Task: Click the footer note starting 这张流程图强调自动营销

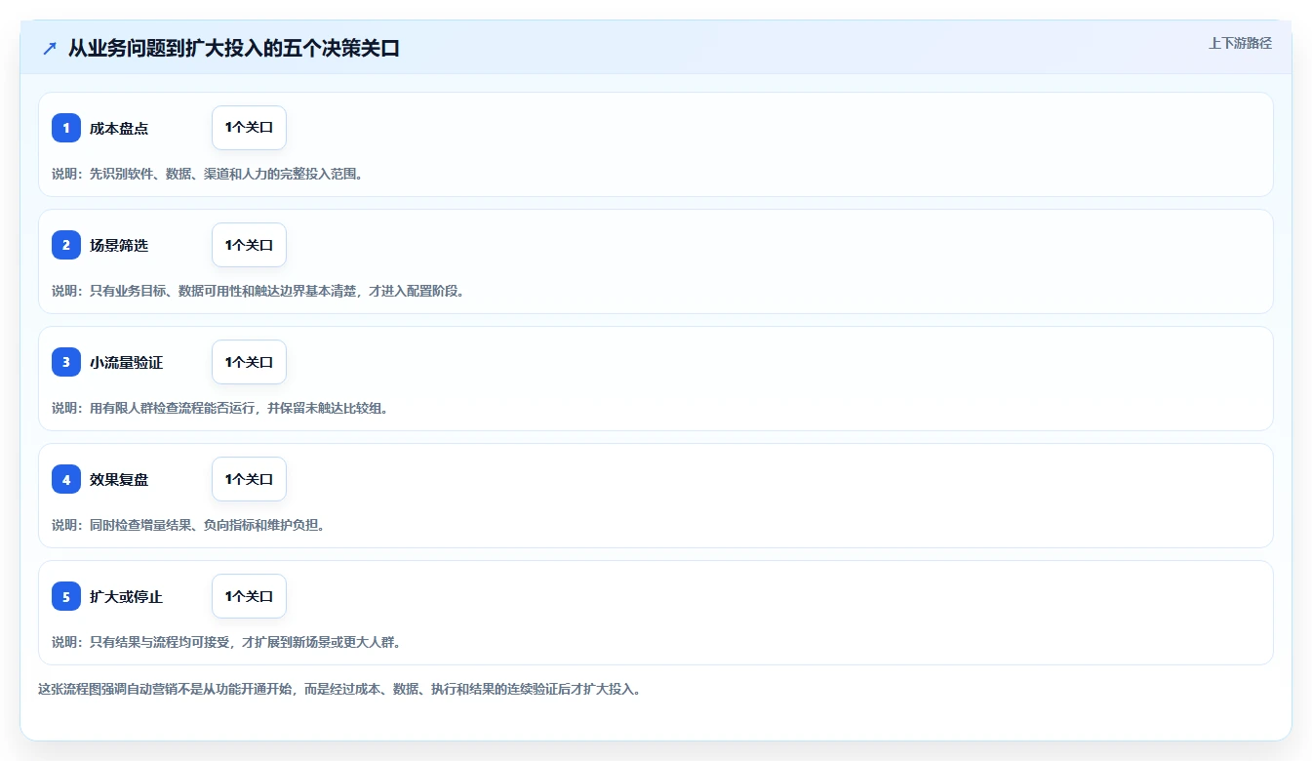Action: click(x=339, y=689)
